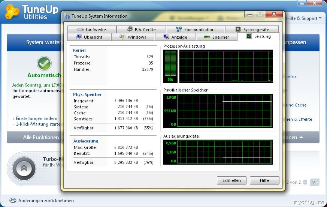327x207 pixels.
Task: Open the tool dropdown at bottom right
Action: [315, 182]
